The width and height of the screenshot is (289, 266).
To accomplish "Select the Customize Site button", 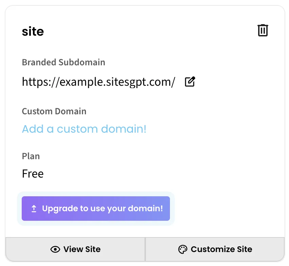I will click(x=215, y=249).
